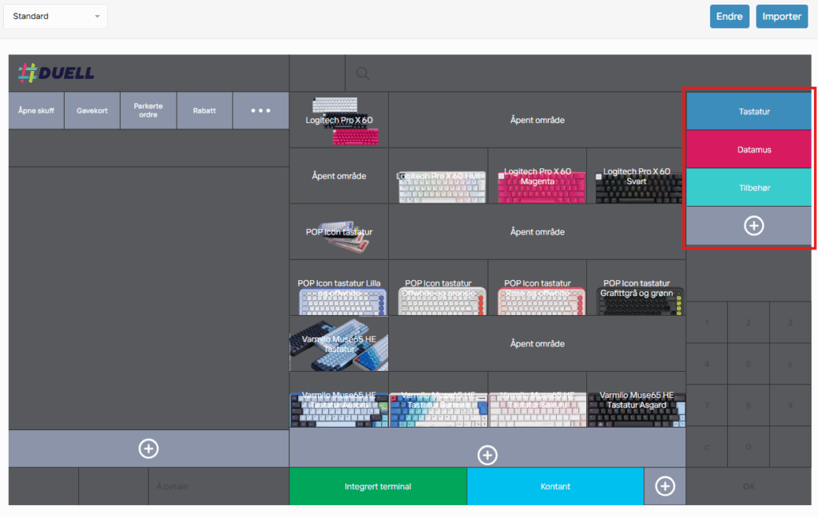Open the three dots more-actions button

(260, 110)
